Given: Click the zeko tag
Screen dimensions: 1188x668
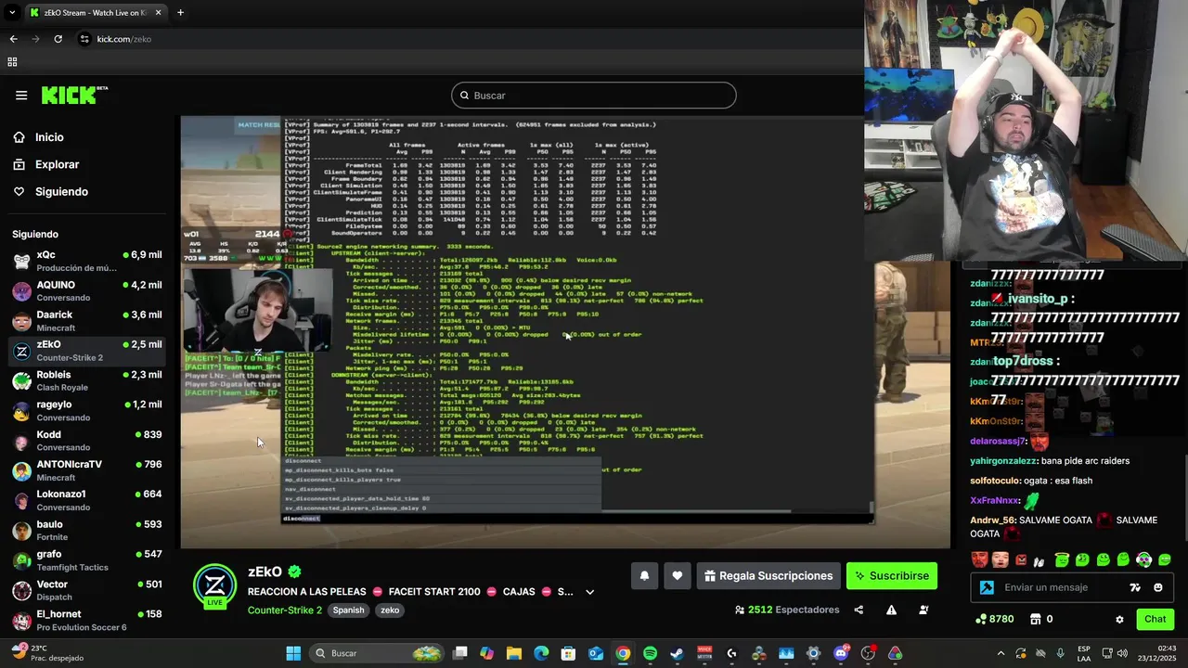Looking at the screenshot, I should tap(390, 610).
